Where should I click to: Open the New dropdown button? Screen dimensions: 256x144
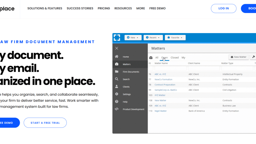coord(133,38)
